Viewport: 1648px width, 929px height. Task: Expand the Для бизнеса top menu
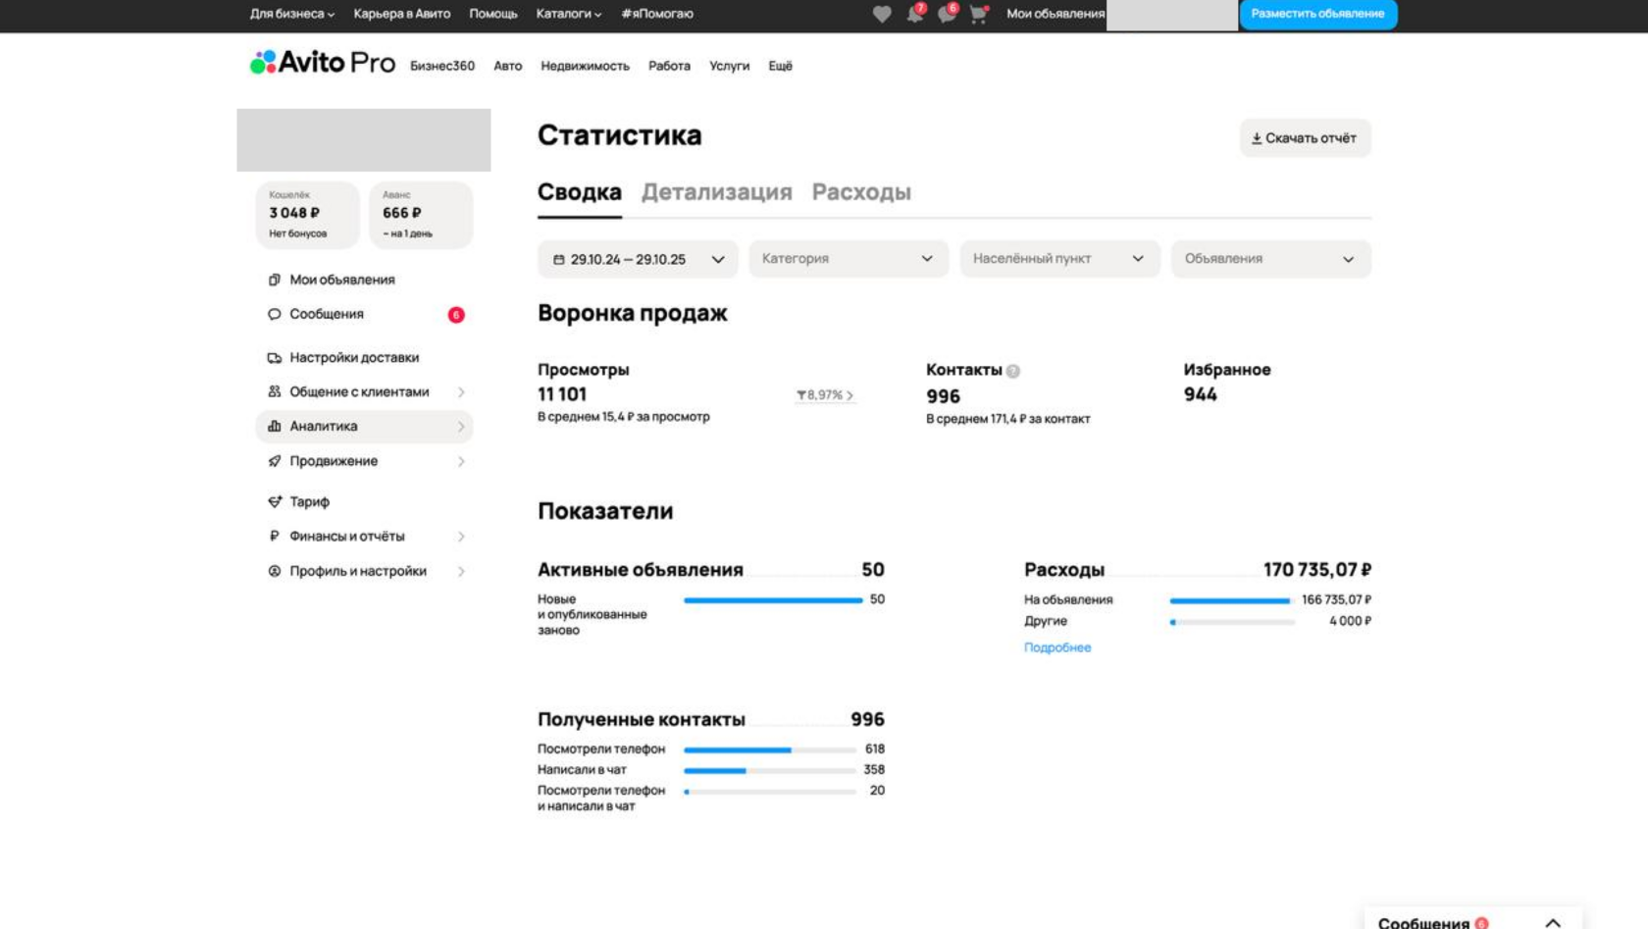292,14
